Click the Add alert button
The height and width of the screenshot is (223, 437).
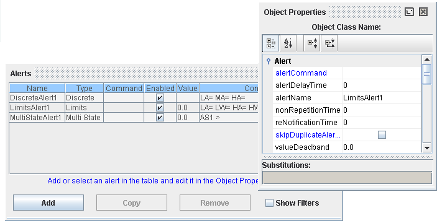48,203
